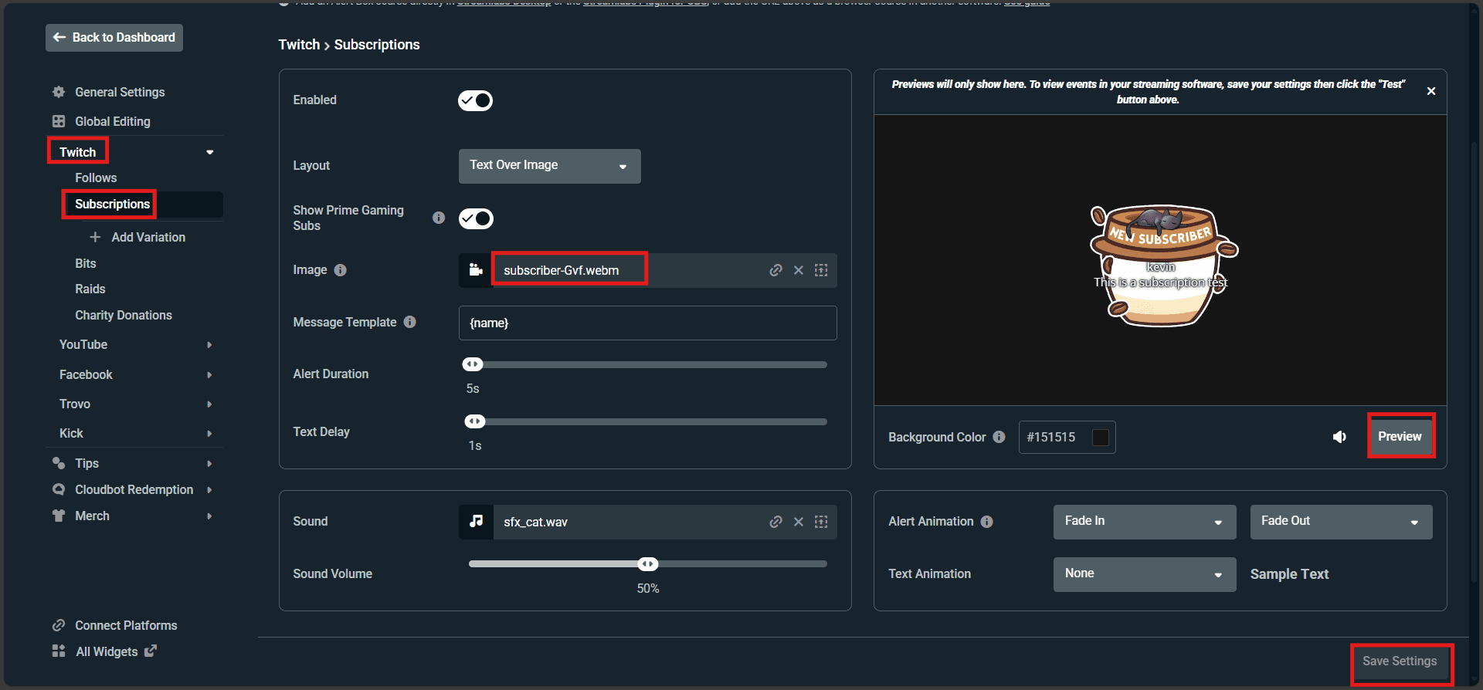The image size is (1483, 690).
Task: Remove sfx_cat.wav with the X icon
Action: (799, 522)
